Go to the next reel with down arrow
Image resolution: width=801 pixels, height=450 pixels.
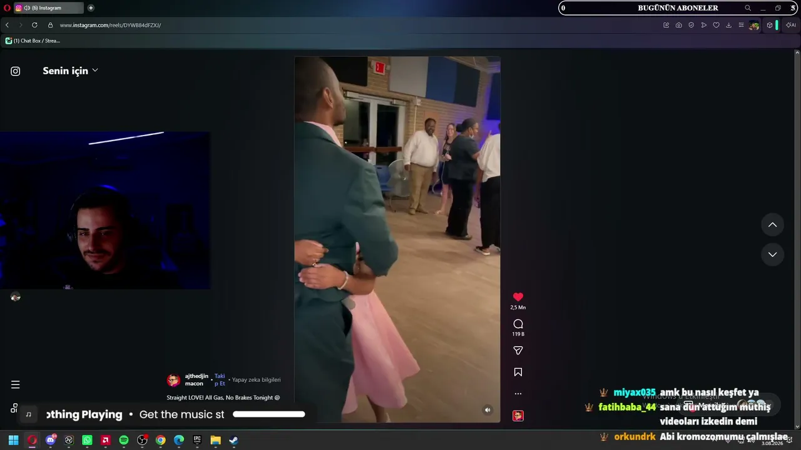[x=772, y=254]
